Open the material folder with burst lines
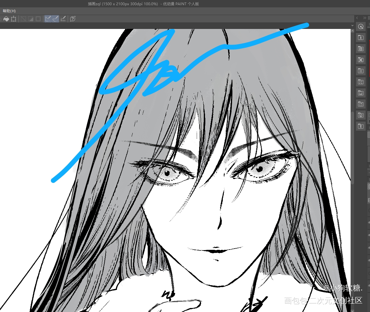Viewport: 370px width, 312px height. tap(361, 82)
